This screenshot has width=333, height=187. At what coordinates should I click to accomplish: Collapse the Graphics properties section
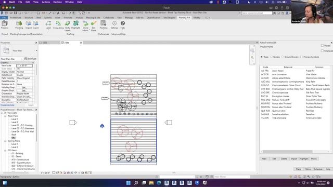click(33, 62)
